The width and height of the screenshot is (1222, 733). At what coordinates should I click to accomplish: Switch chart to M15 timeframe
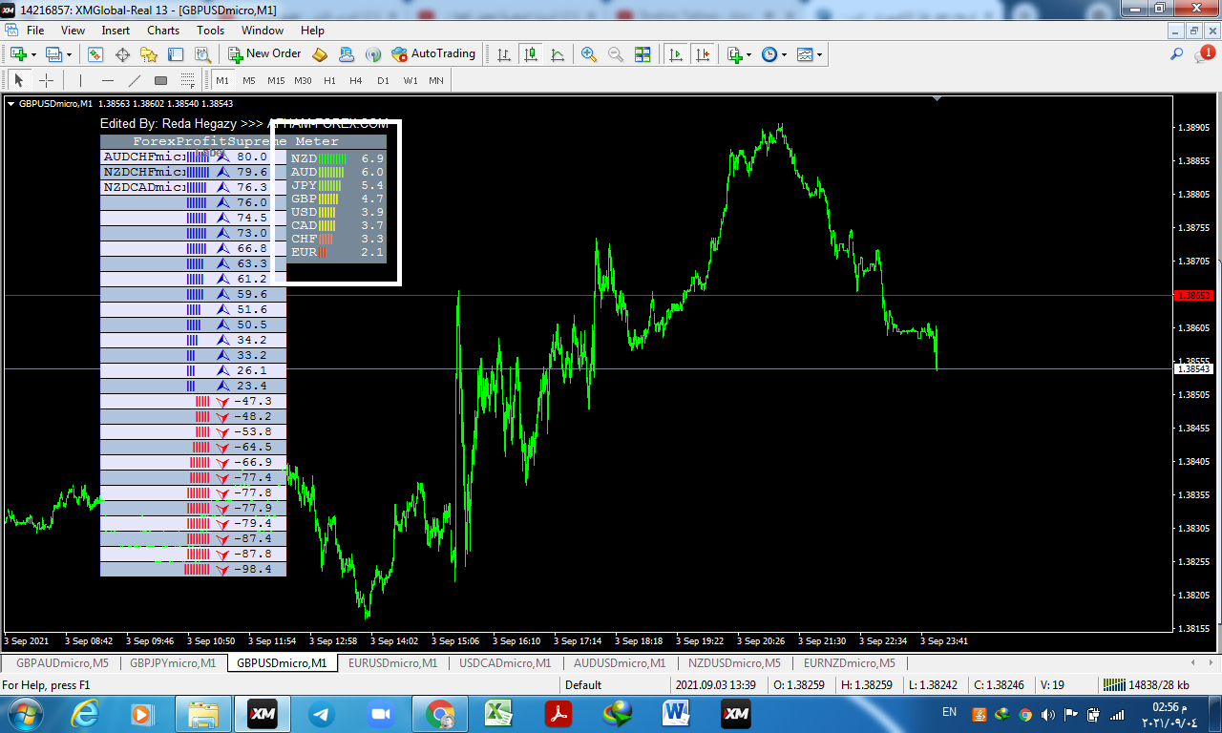(x=276, y=80)
